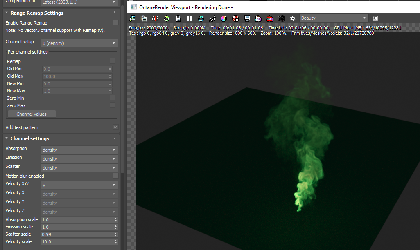
Task: Click the 'Smp/px: 2000/2000' status text
Action: [149, 28]
